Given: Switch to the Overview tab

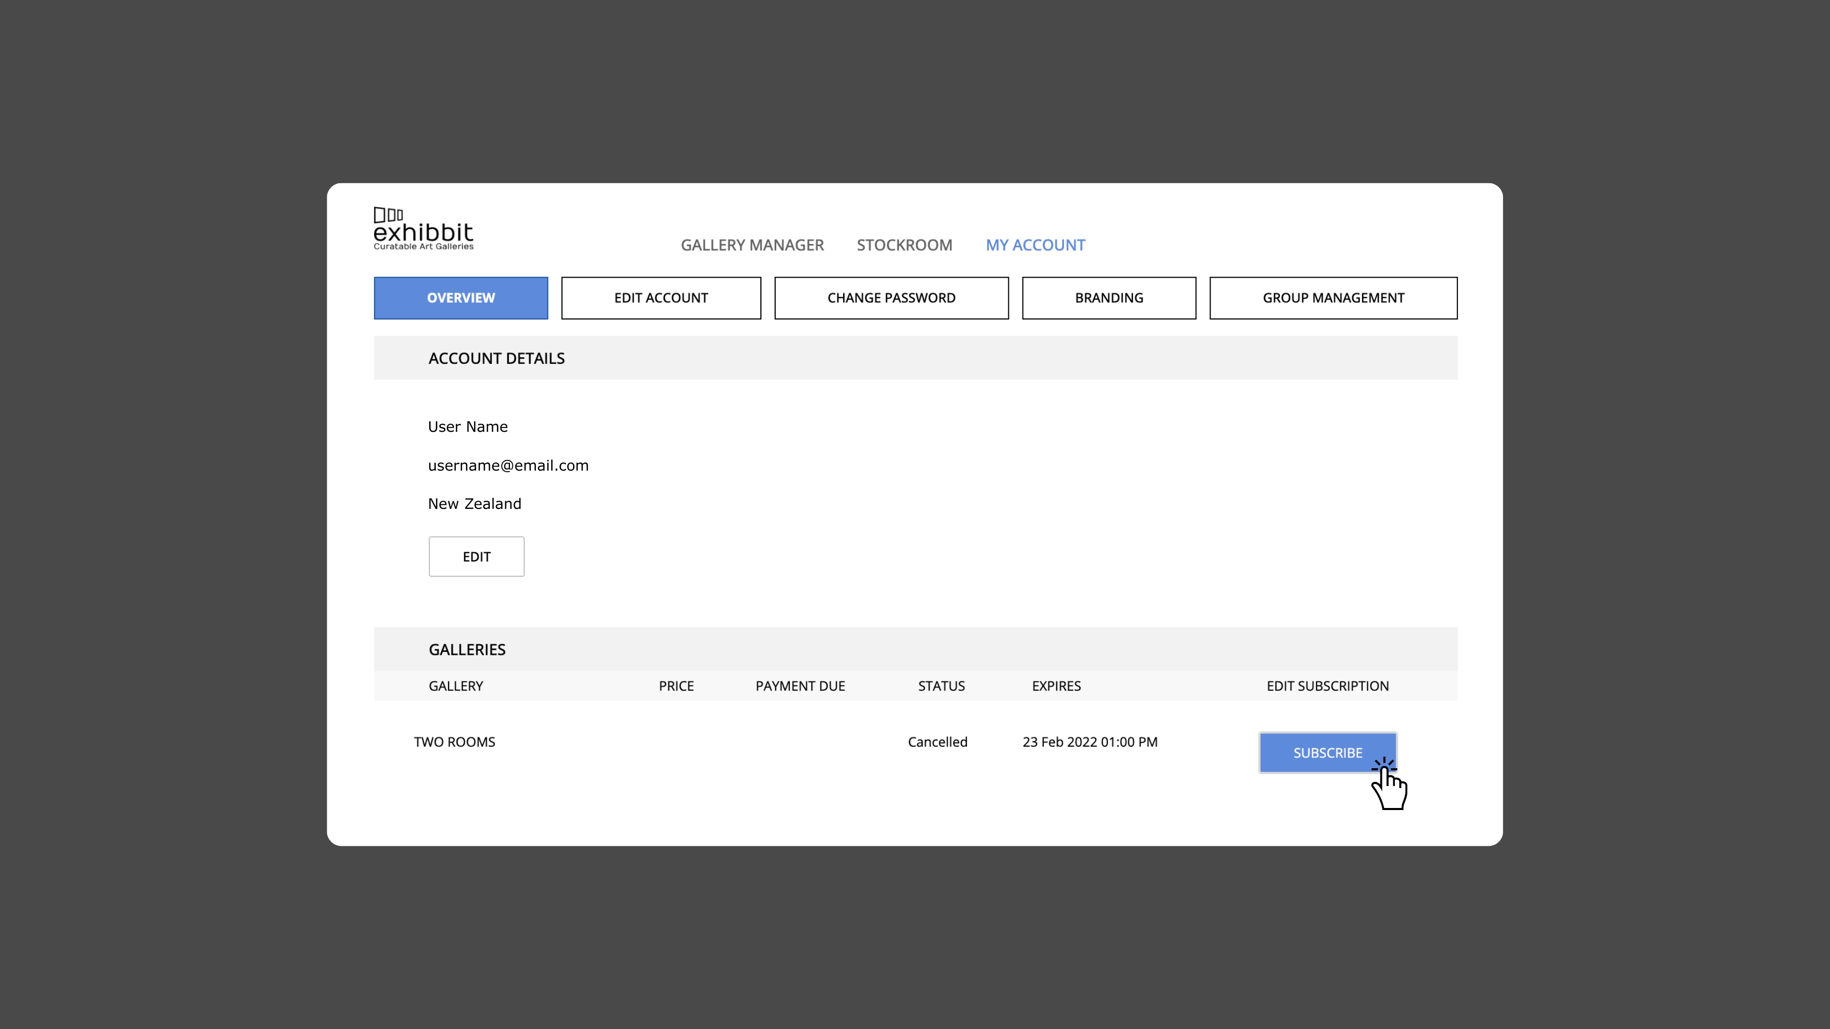Looking at the screenshot, I should click(x=461, y=298).
